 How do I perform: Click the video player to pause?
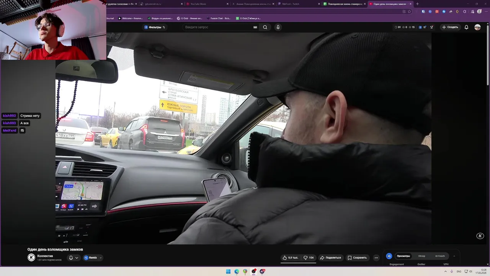coord(243,138)
